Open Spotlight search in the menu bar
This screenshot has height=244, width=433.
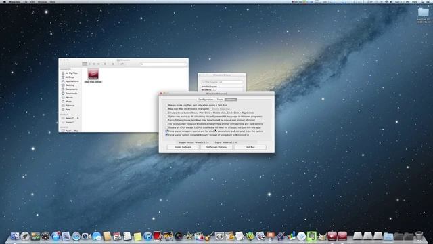[x=422, y=1]
